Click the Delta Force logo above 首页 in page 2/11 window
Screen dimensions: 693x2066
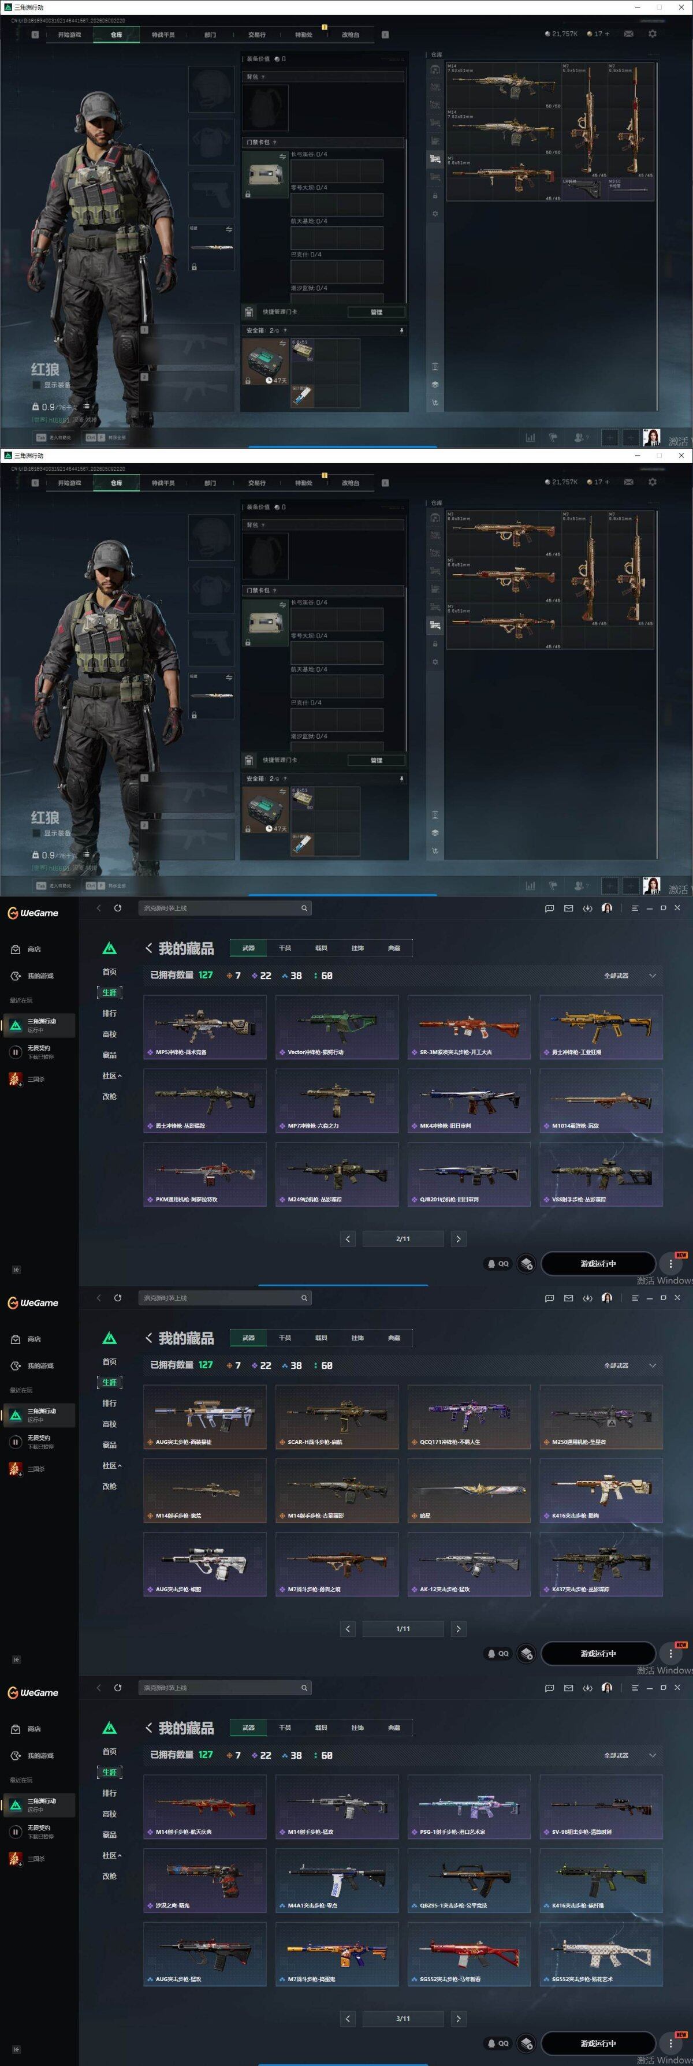[110, 949]
